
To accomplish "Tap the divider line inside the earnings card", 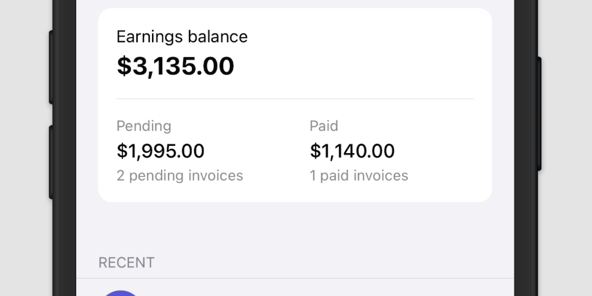I will click(x=295, y=99).
